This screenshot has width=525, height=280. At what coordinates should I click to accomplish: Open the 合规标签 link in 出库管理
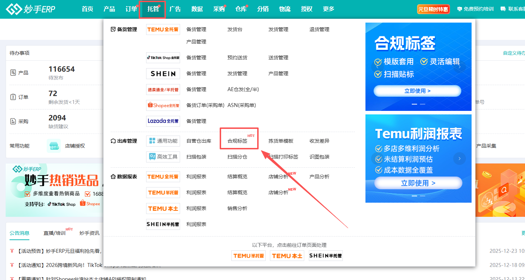pyautogui.click(x=237, y=141)
